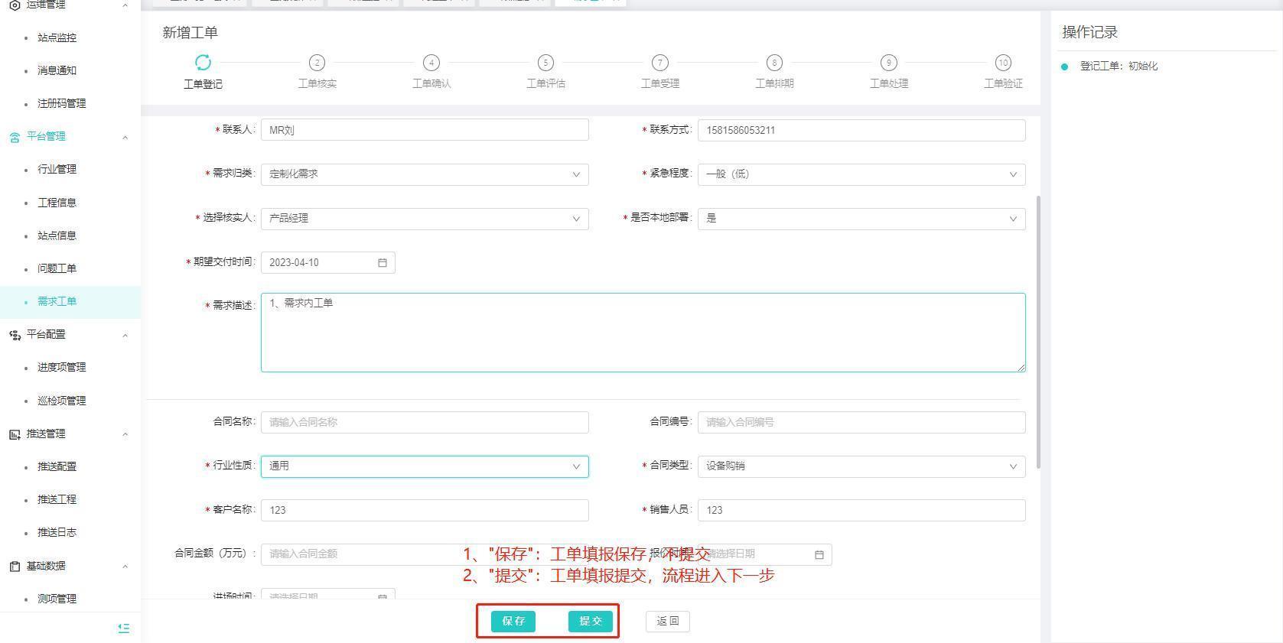Open calendar icon for 期望交付时间 date

pos(383,262)
